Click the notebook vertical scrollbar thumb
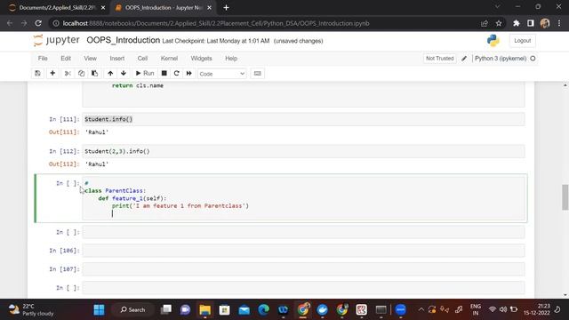This screenshot has height=320, width=569. pyautogui.click(x=565, y=197)
